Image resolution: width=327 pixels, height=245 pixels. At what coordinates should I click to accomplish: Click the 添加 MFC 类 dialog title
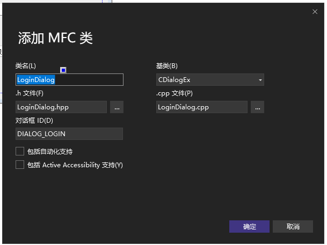pyautogui.click(x=56, y=38)
